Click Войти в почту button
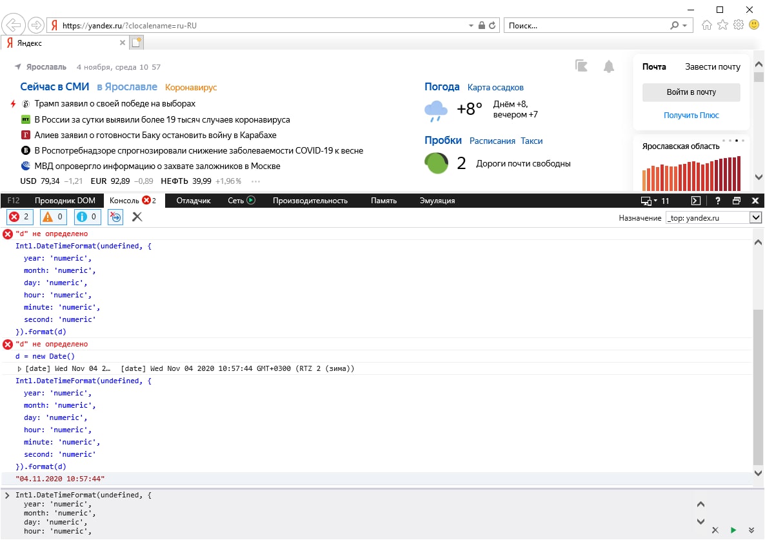 coord(691,92)
